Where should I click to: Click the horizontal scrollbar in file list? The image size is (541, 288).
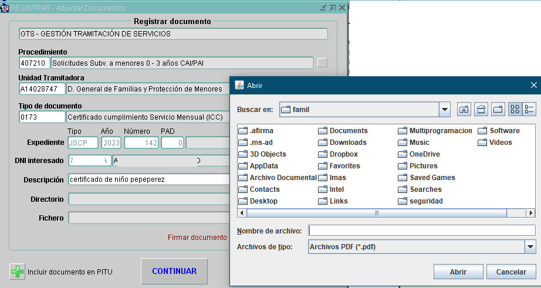(377, 214)
